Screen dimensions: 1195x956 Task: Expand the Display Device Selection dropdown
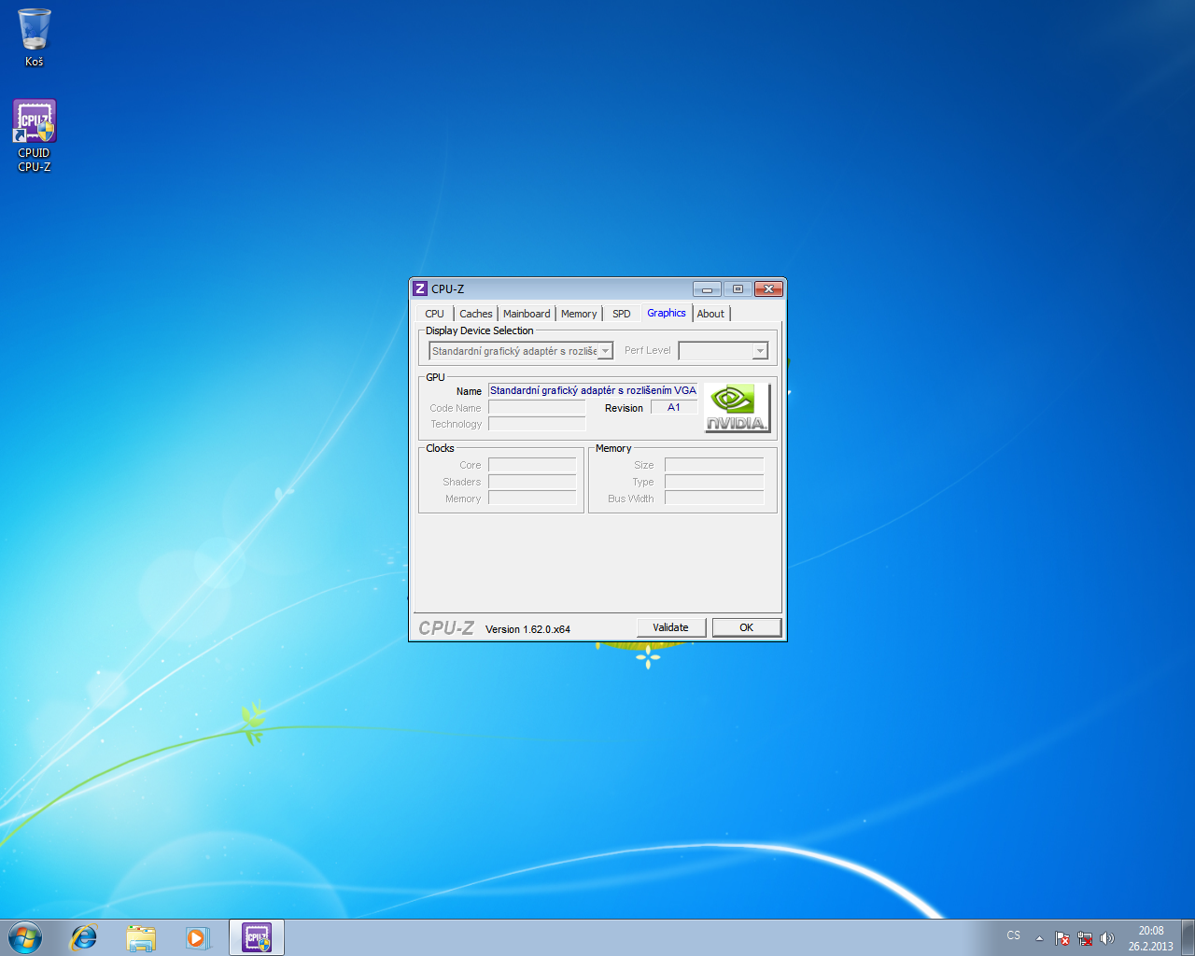[x=605, y=351]
